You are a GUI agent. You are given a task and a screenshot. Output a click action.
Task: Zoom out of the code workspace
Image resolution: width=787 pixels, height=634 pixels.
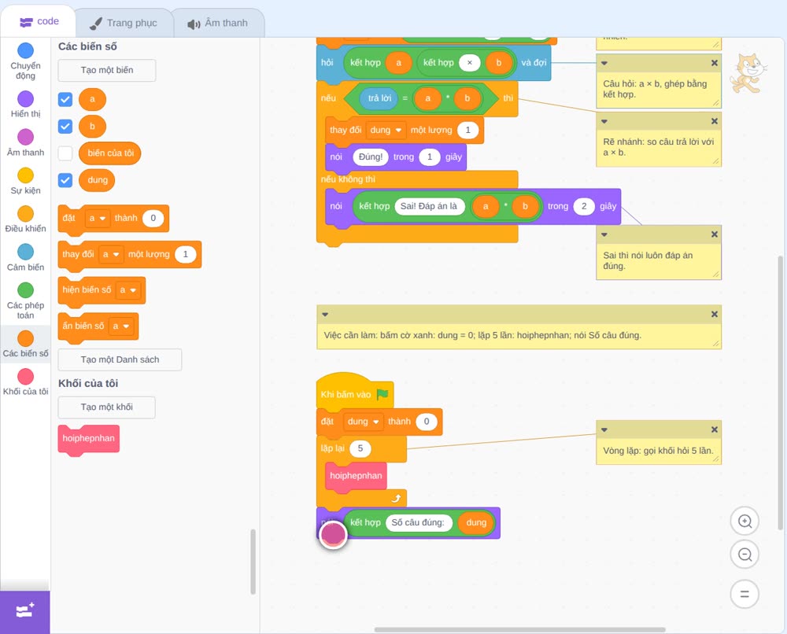[x=745, y=555]
